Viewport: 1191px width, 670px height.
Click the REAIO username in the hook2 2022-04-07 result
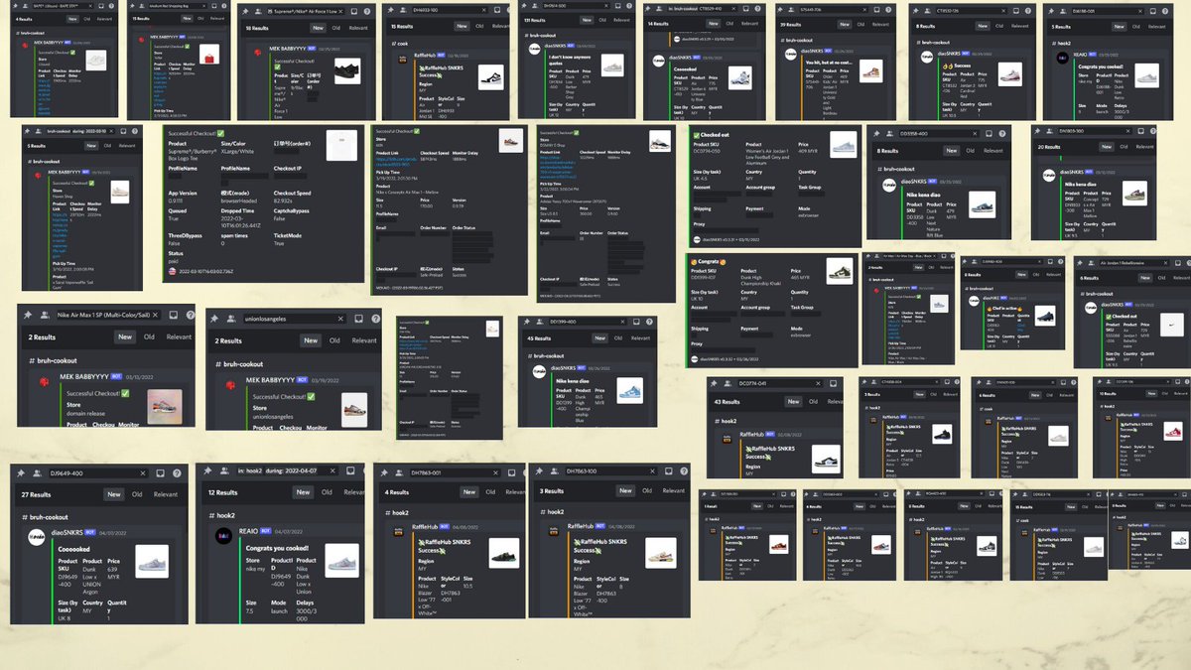[x=248, y=531]
